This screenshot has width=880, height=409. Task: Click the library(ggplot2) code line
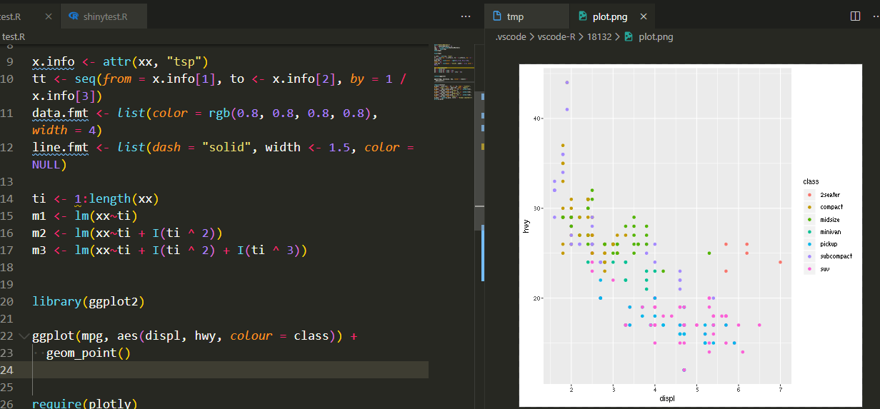tap(88, 301)
